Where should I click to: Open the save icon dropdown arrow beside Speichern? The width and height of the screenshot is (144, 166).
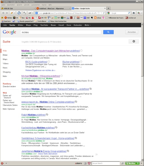[16, 21]
